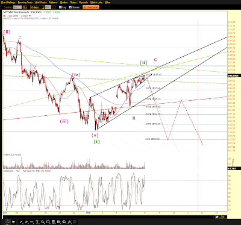241x225 pixels.
Task: Click the magenta B wave label
Action: click(x=134, y=118)
